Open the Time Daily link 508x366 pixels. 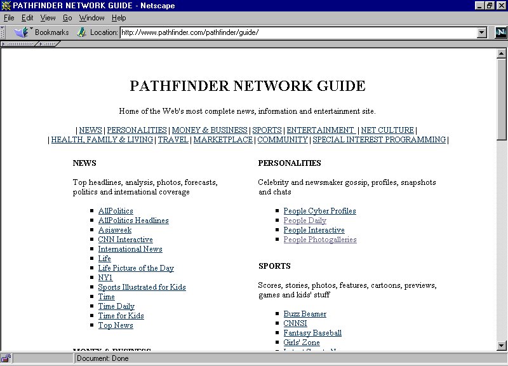click(x=116, y=306)
